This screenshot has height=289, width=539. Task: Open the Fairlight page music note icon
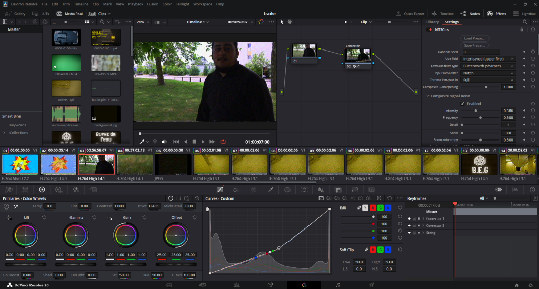click(338, 285)
